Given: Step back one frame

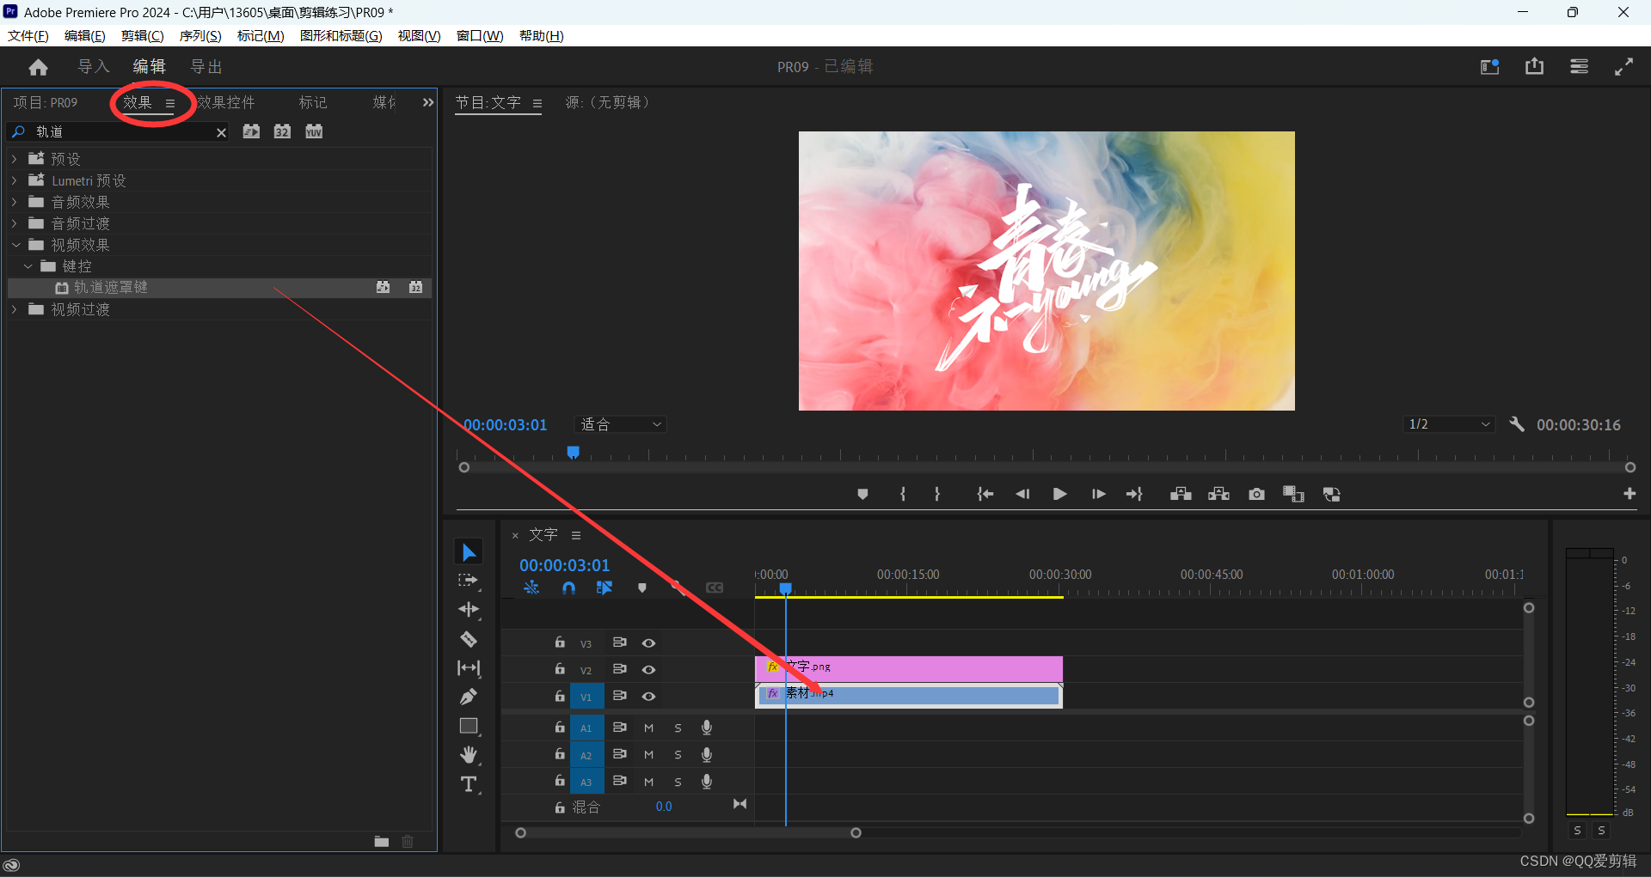Looking at the screenshot, I should pos(1022,494).
